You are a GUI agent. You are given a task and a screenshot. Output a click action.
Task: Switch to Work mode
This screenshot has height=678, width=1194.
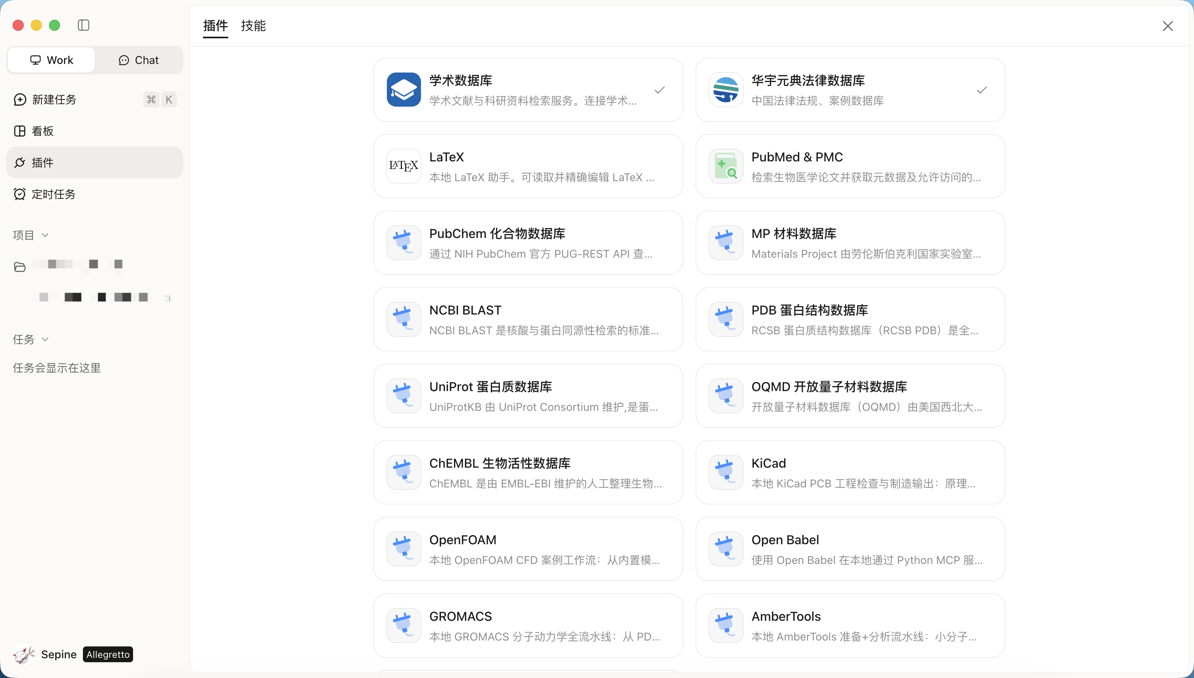point(51,60)
